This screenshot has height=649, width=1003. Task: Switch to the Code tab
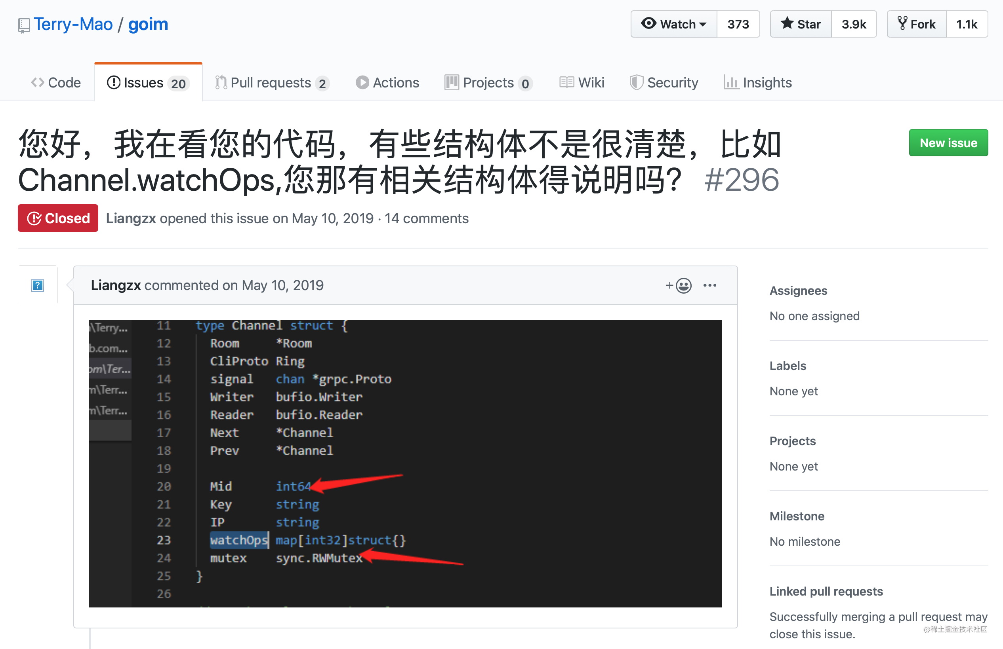pyautogui.click(x=56, y=82)
